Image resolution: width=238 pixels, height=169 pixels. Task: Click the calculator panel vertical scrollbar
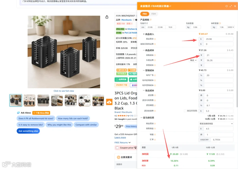[x=237, y=69]
